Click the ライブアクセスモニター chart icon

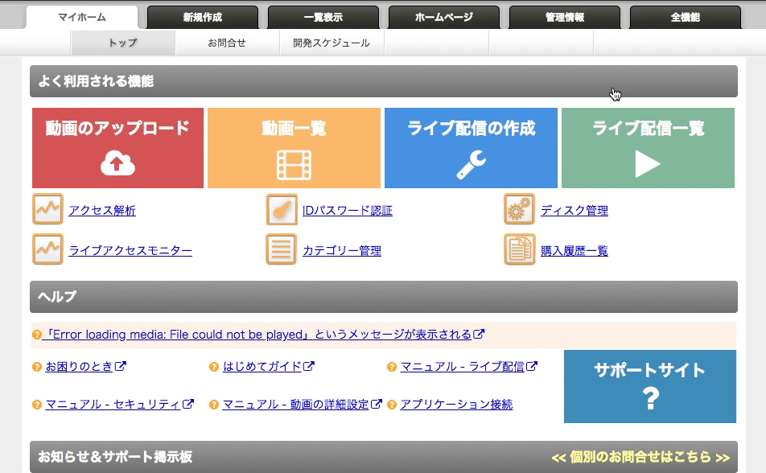[48, 249]
